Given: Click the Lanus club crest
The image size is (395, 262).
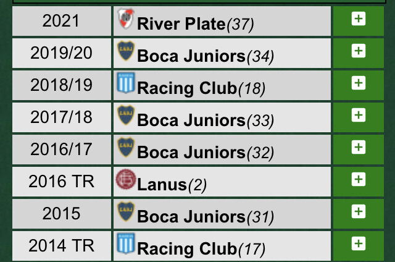Looking at the screenshot, I should click(126, 179).
